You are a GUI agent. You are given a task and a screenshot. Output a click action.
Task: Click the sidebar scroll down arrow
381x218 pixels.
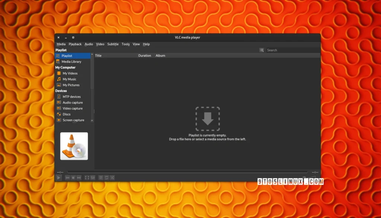tap(92, 121)
